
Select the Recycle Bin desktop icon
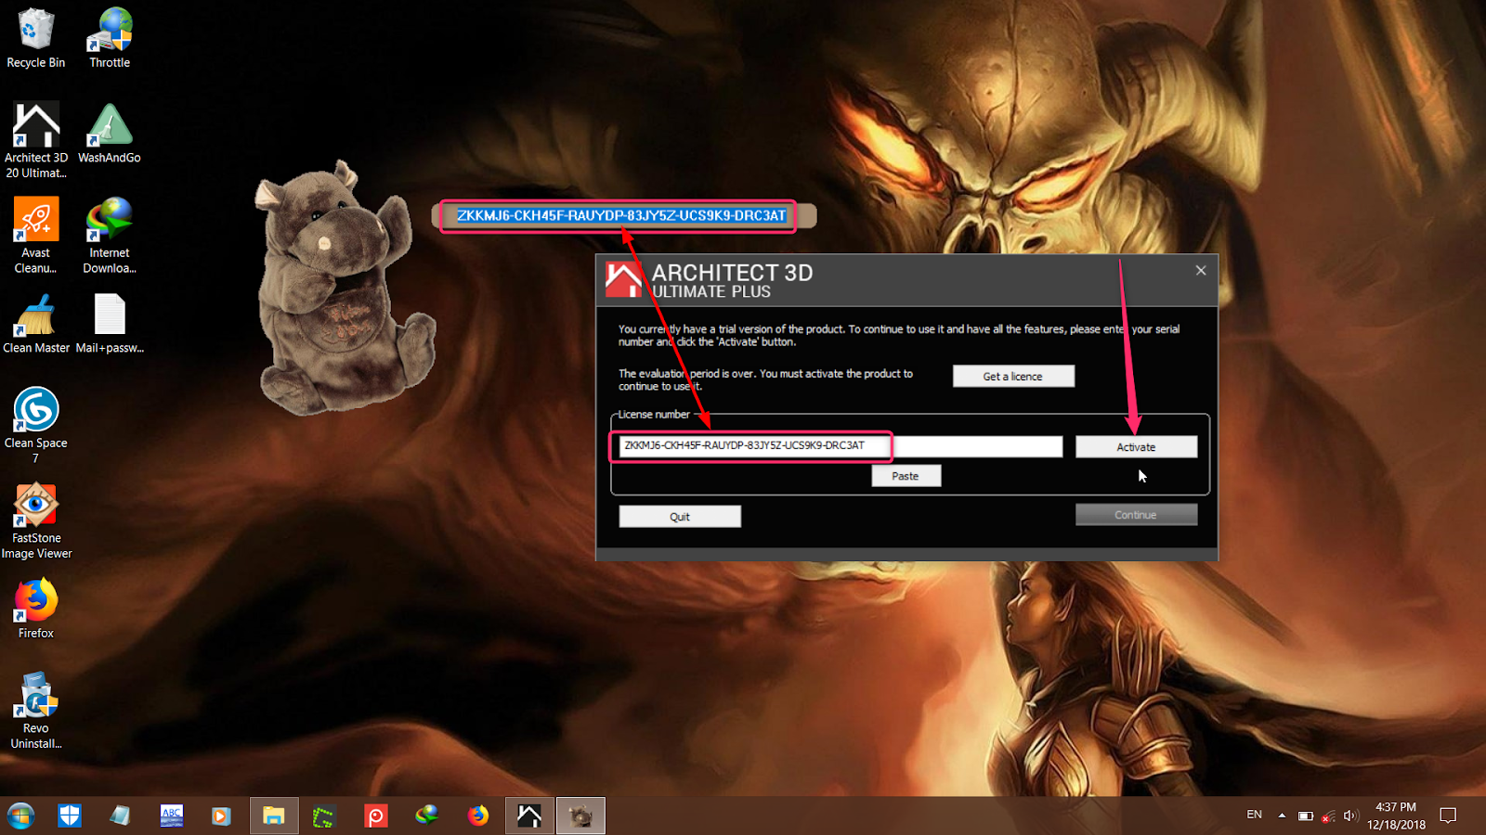[35, 39]
